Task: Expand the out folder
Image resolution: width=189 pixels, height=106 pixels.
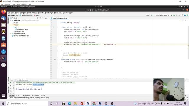Action: click(12, 25)
